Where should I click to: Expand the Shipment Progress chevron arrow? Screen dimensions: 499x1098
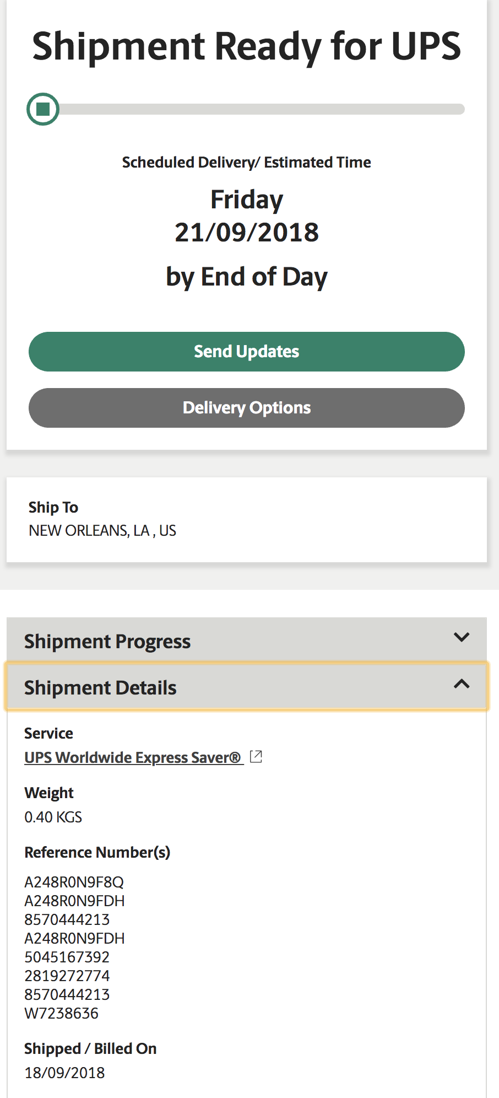pos(462,638)
